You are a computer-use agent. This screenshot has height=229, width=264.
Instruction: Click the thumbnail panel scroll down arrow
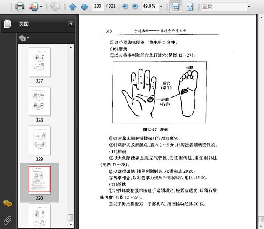click(x=71, y=225)
